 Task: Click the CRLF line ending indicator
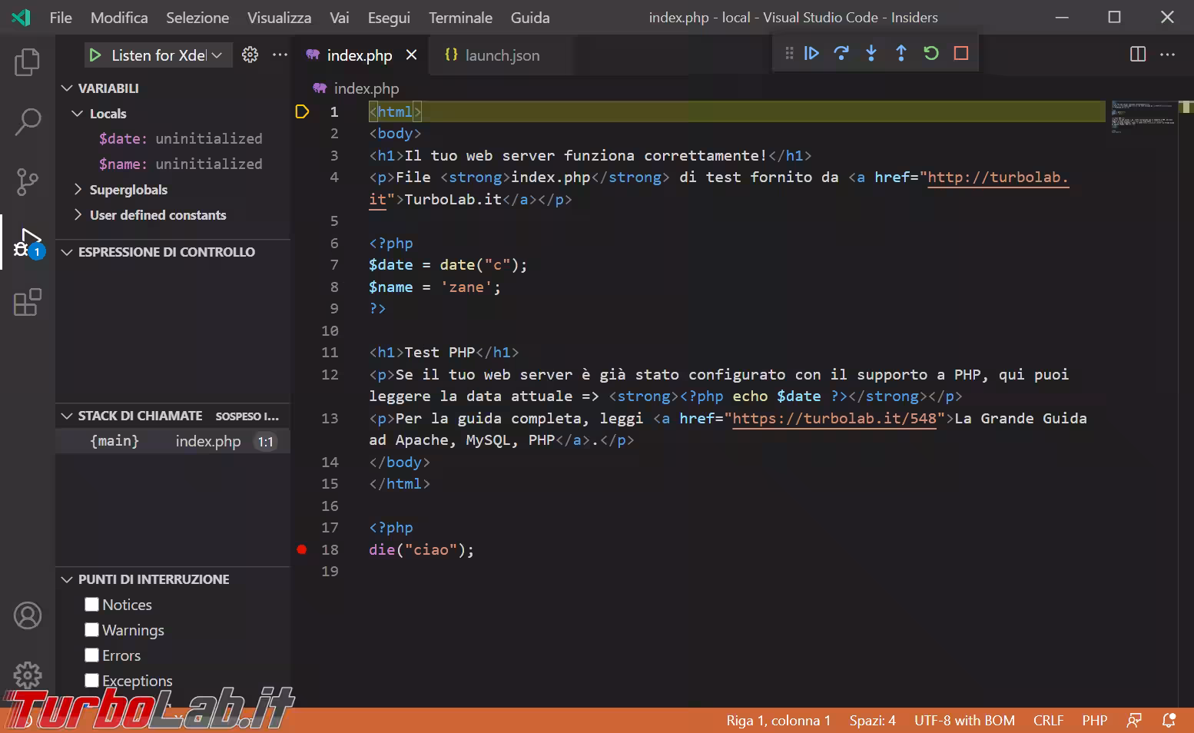pos(1048,721)
